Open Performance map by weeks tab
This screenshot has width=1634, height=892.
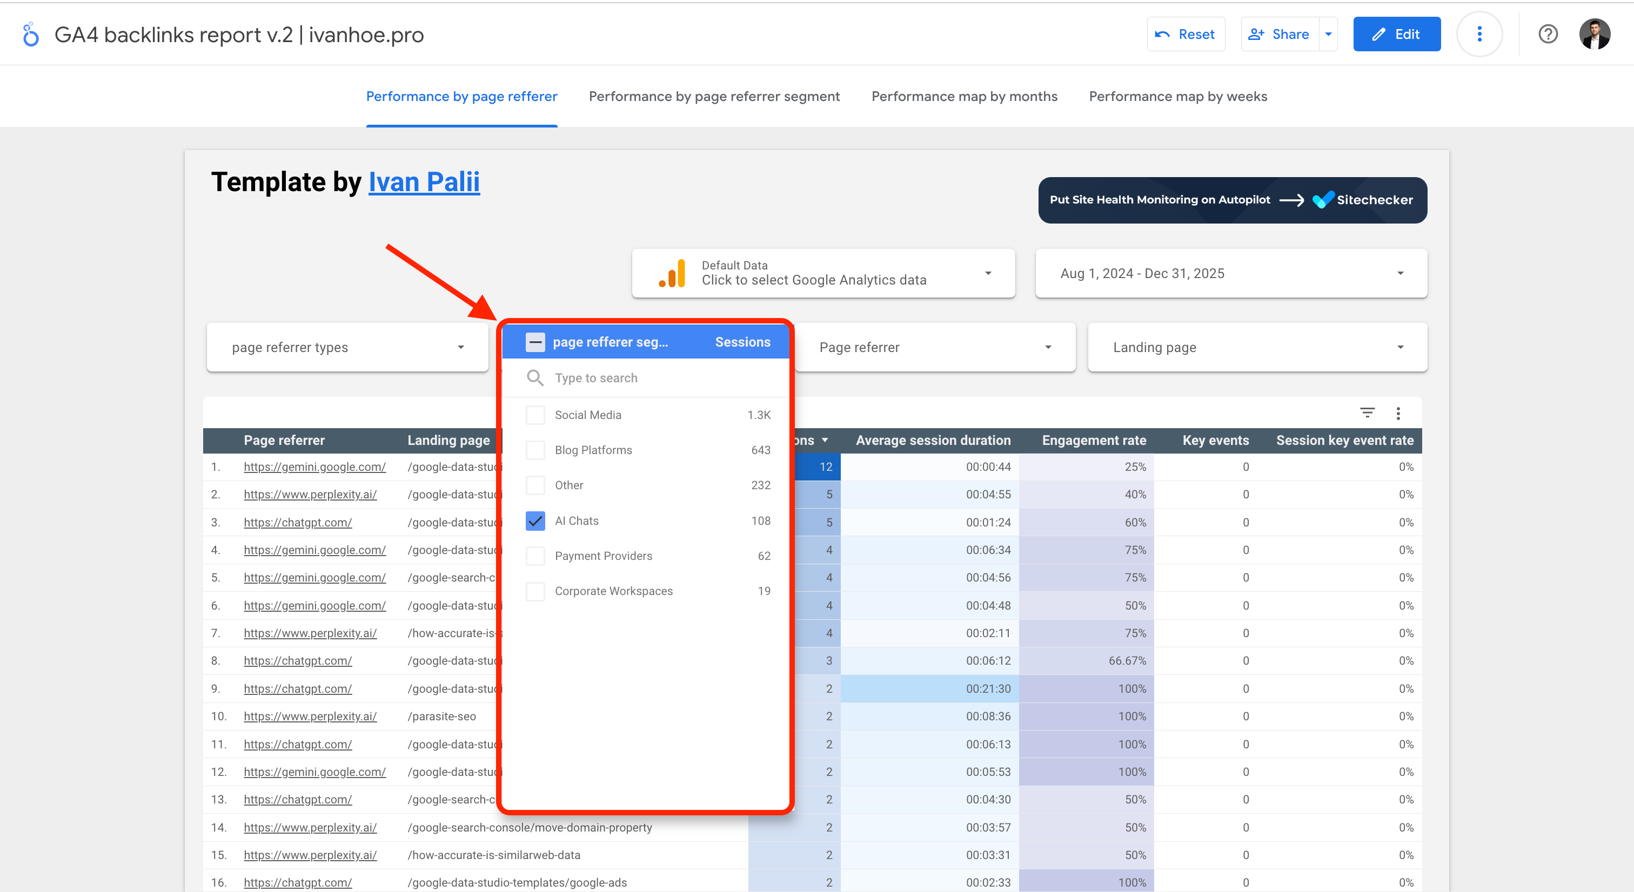click(1178, 96)
